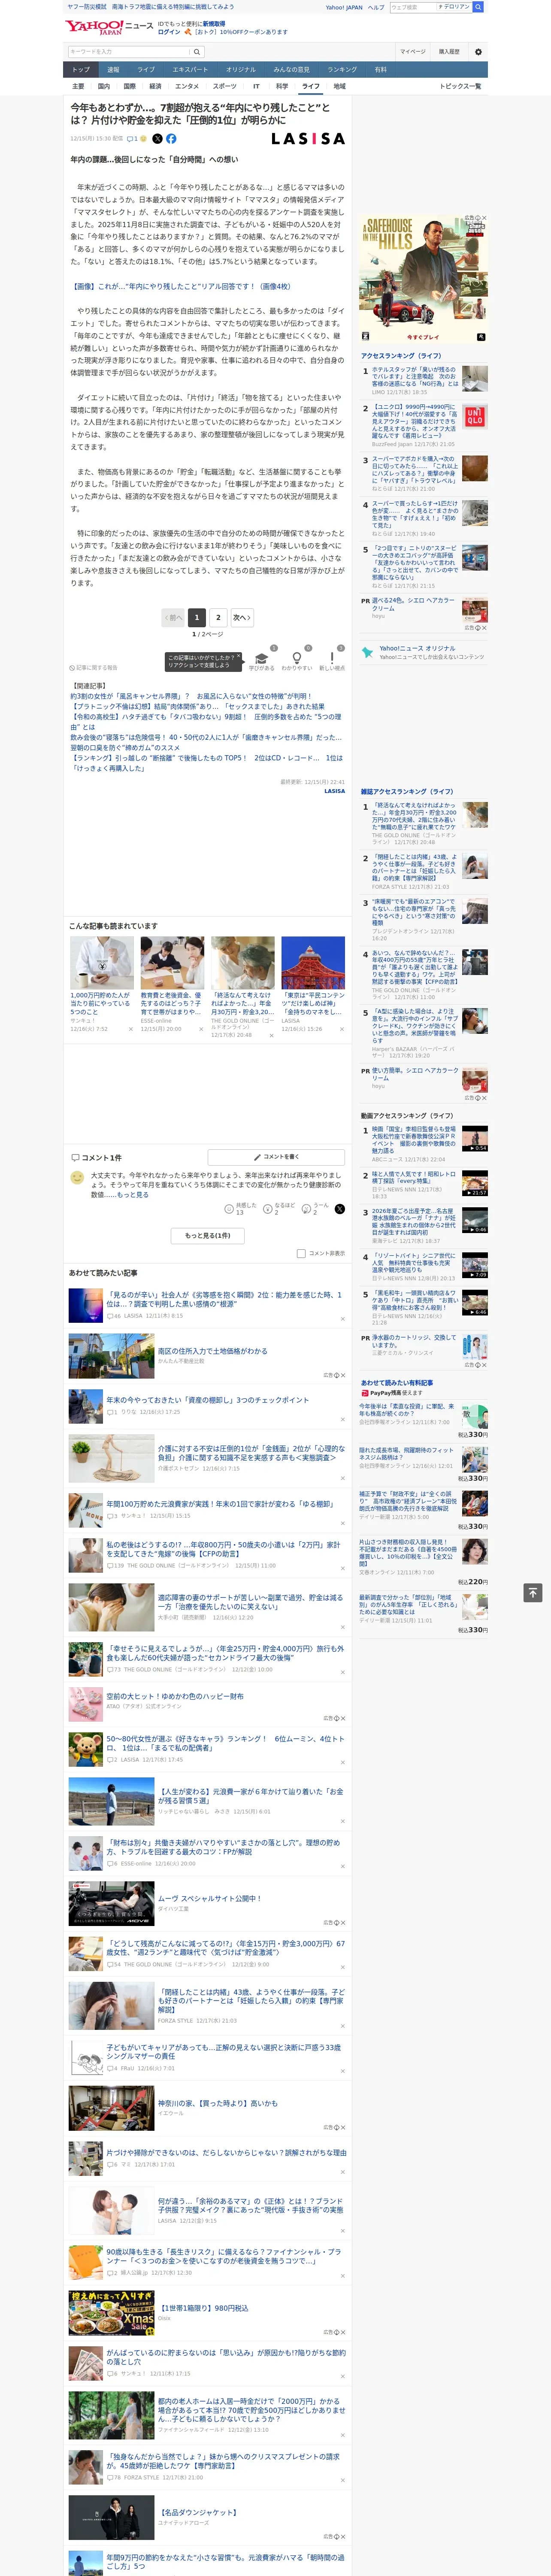Select the エキスパート navigation tab
Screen dimensions: 551x2576
coord(190,70)
